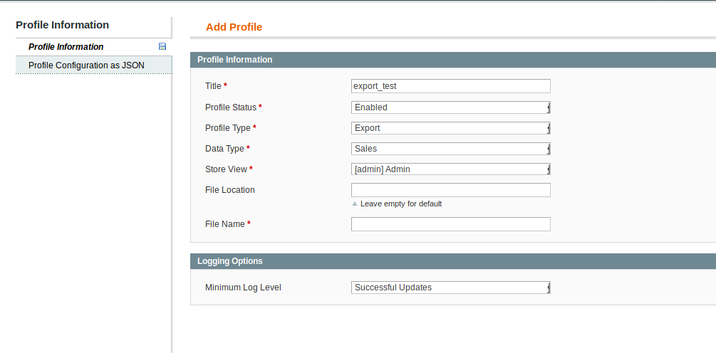
Task: Click into the empty File Location field
Action: [x=451, y=190]
